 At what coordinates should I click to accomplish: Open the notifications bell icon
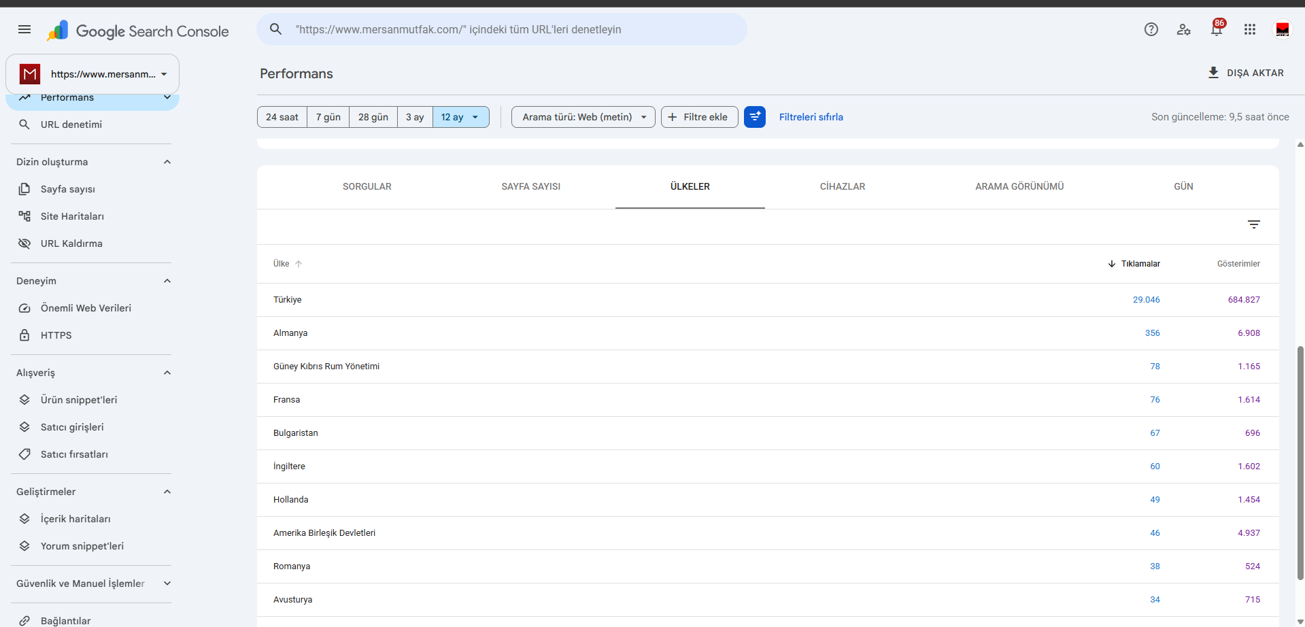click(1217, 29)
